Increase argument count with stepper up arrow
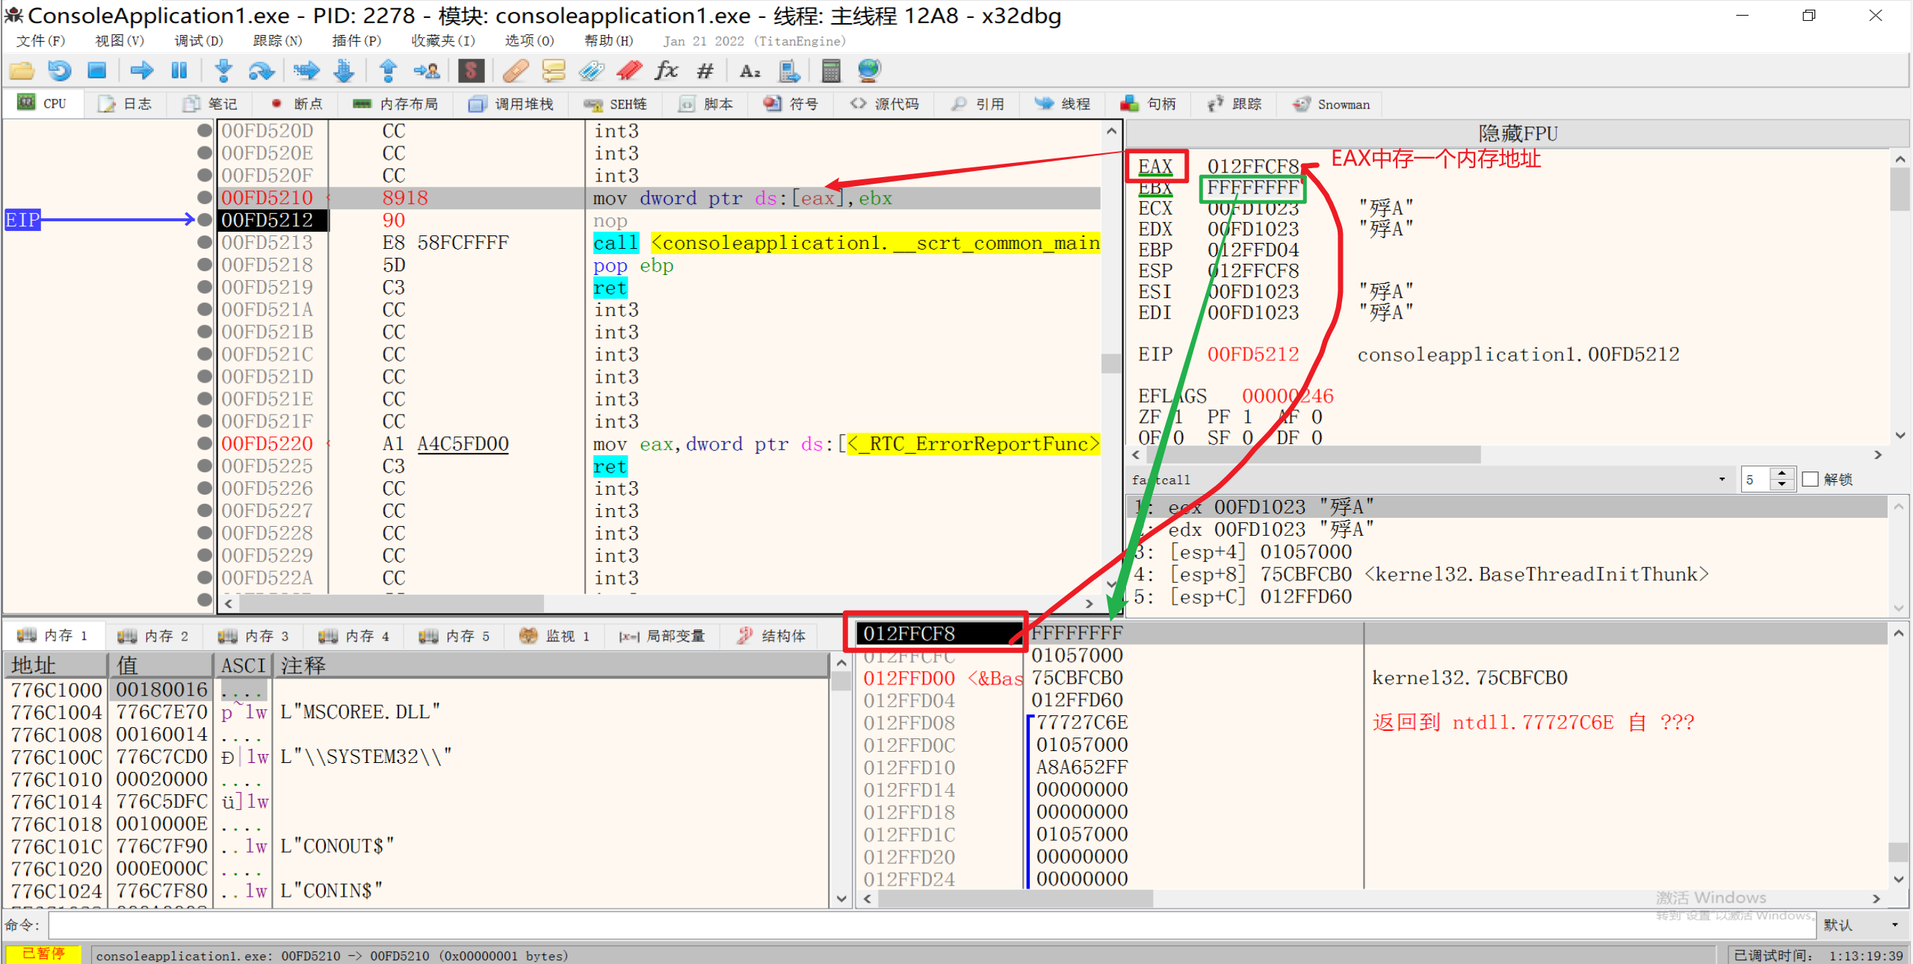Image resolution: width=1913 pixels, height=964 pixels. [1782, 474]
